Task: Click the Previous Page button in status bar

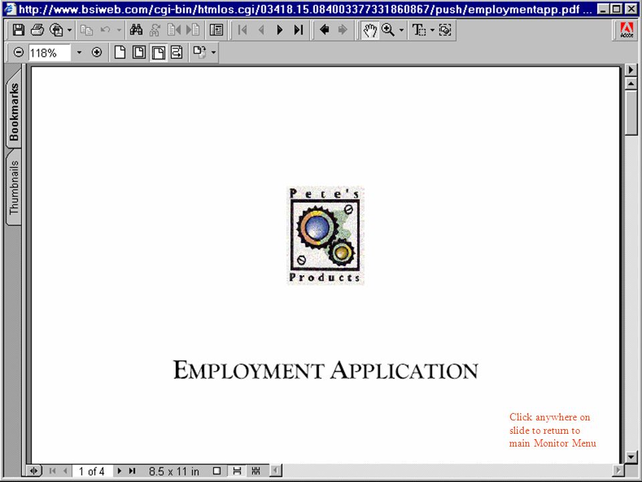Action: click(x=65, y=471)
